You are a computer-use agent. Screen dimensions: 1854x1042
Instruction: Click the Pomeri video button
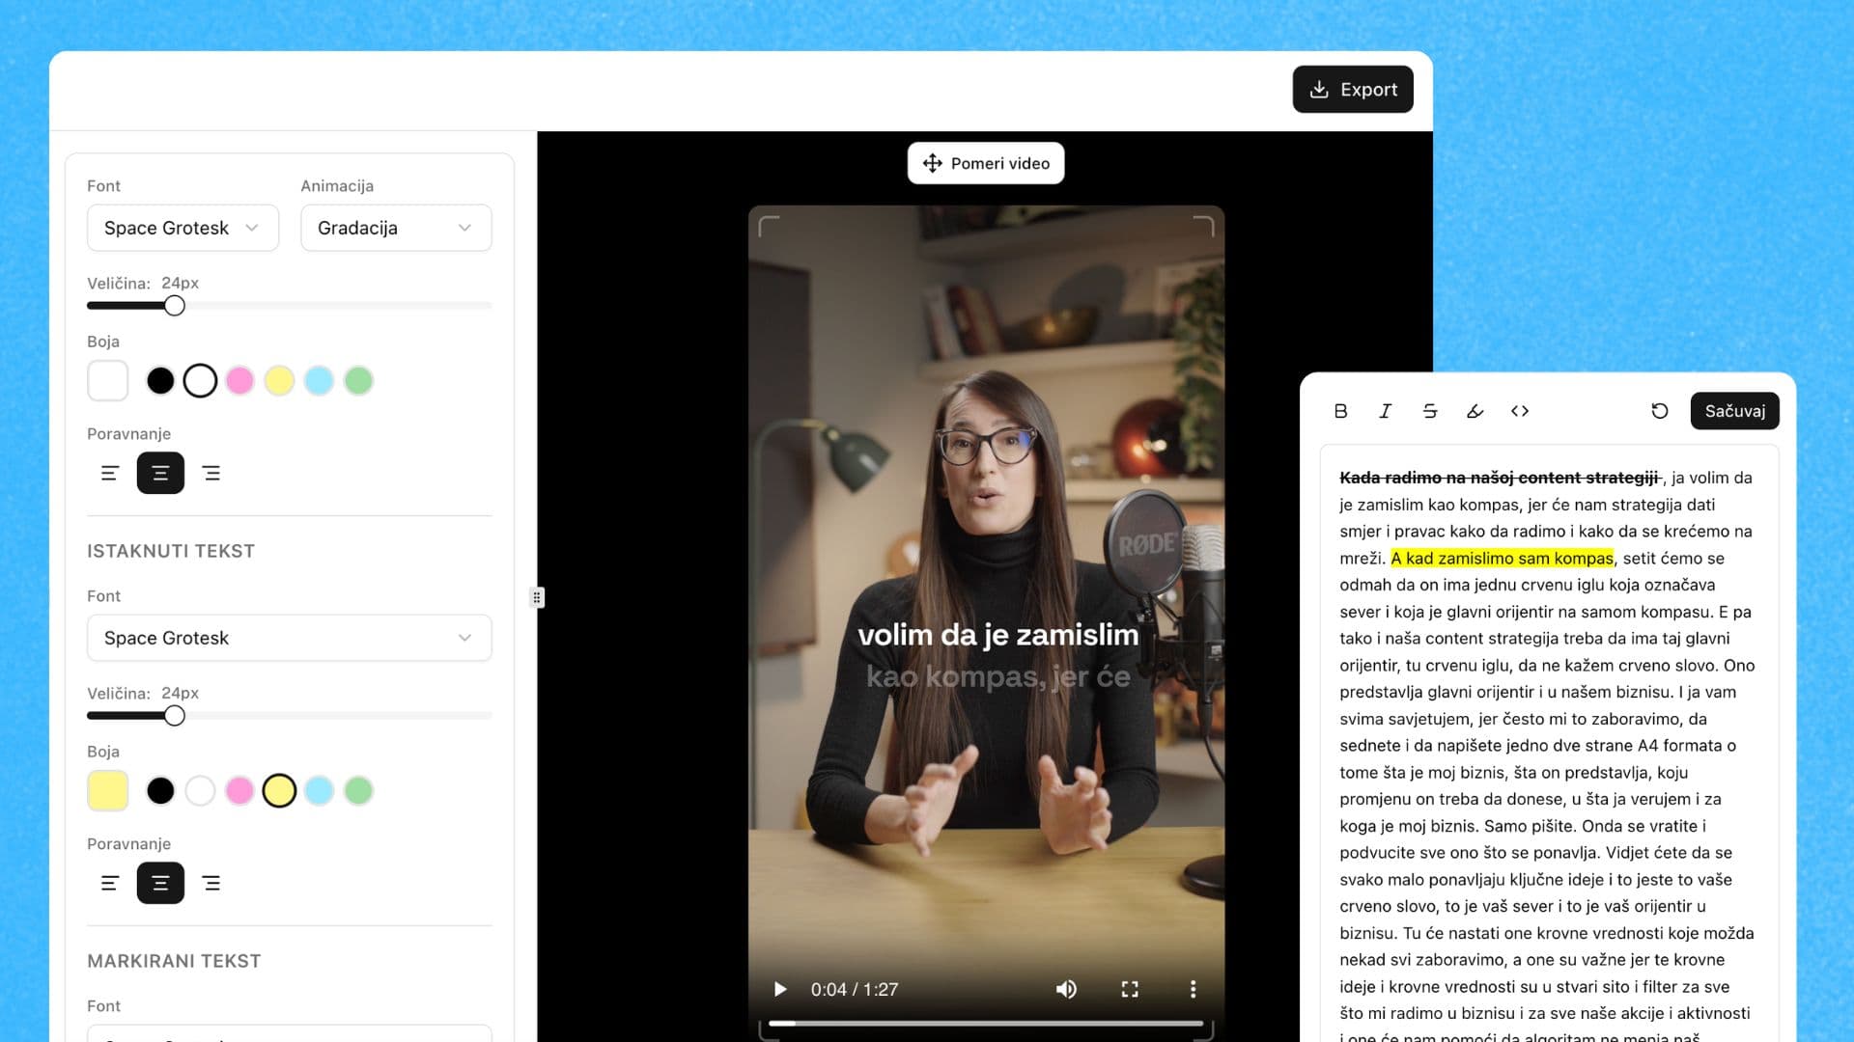pyautogui.click(x=986, y=163)
